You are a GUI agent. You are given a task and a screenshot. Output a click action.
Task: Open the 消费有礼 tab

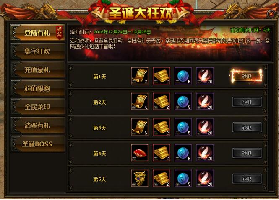(37, 125)
